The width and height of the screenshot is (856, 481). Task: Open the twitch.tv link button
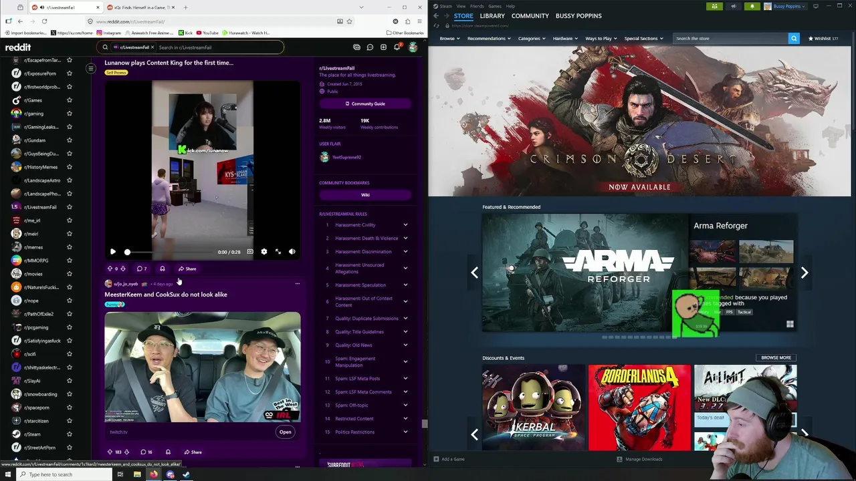tap(285, 432)
